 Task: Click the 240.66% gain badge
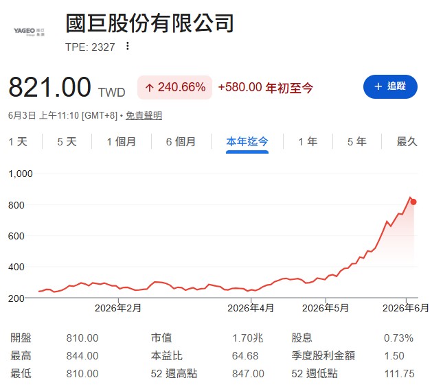[174, 88]
